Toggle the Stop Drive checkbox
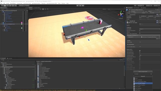 [140, 60]
